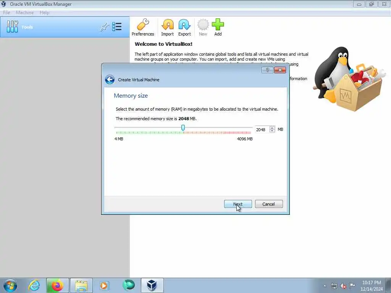This screenshot has height=293, width=391.
Task: Click the 4 MB minimum label
Action: click(119, 139)
